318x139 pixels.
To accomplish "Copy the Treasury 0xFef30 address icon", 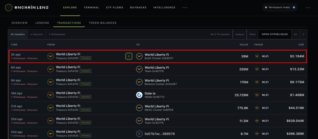I will (129, 56).
